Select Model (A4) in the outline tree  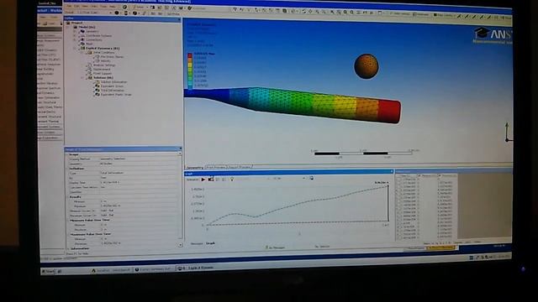87,27
